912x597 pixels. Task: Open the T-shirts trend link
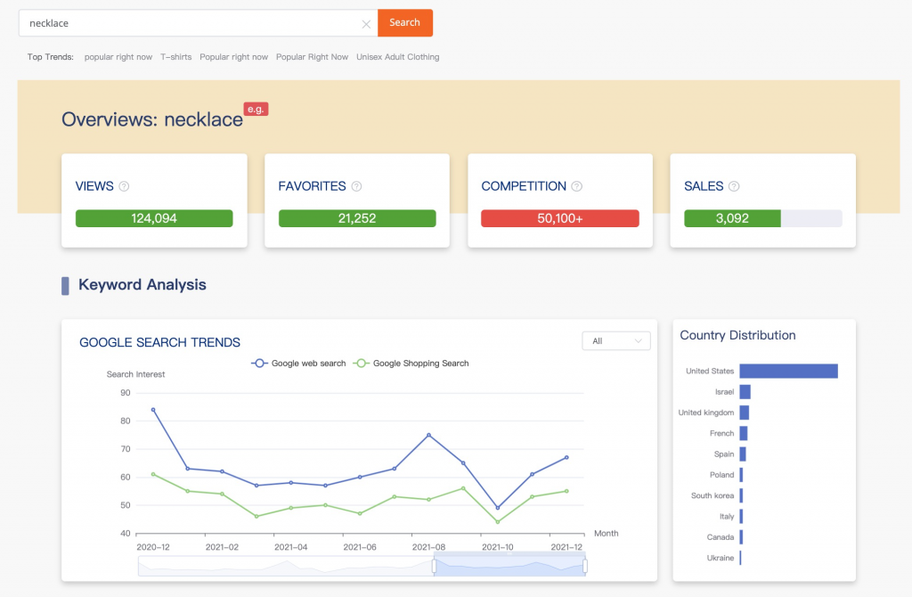pos(175,56)
